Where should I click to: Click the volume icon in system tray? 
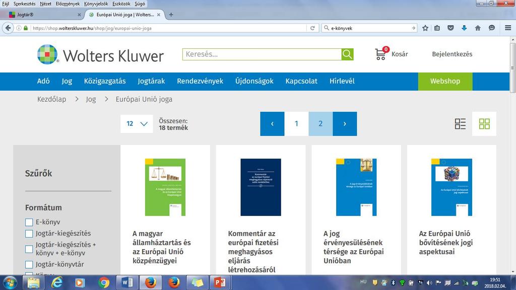pos(429,283)
